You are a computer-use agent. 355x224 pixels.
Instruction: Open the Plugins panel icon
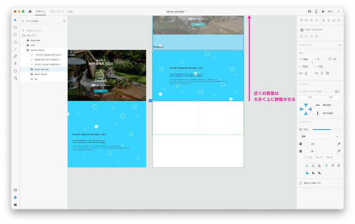click(15, 205)
